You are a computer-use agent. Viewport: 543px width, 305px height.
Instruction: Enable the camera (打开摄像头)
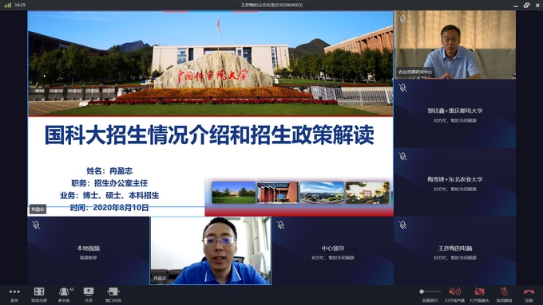point(480,295)
